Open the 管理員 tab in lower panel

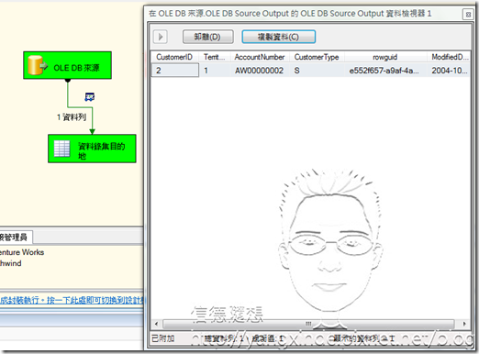coord(14,238)
